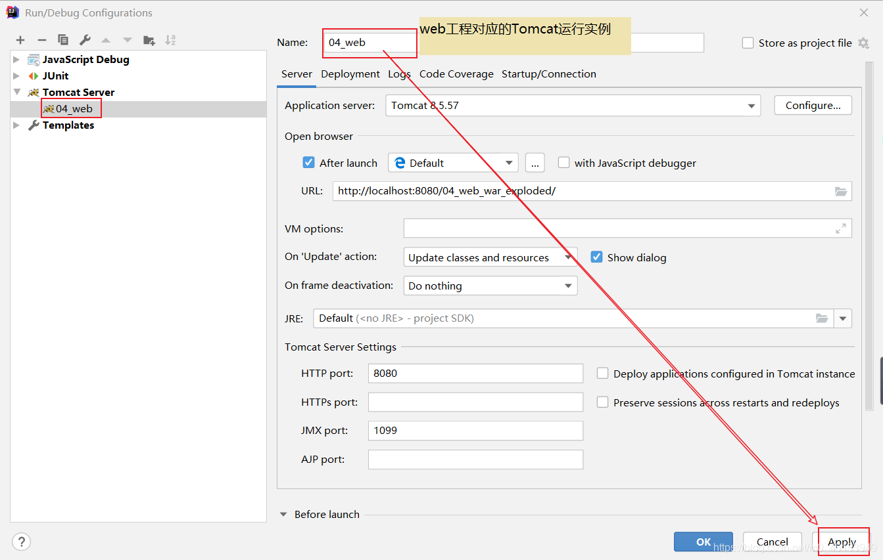Expand JavaScript Debug tree node

(16, 59)
